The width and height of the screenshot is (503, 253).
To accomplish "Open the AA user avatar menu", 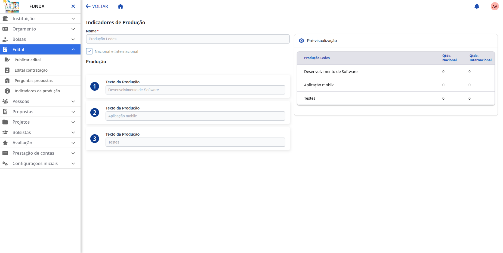I will point(495,6).
